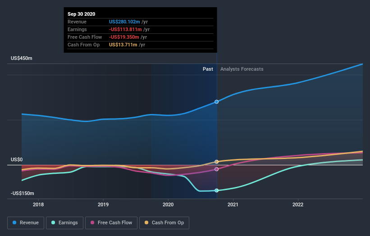Click the -US$19.350m free cash flow value
The width and height of the screenshot is (370, 236).
tap(124, 37)
